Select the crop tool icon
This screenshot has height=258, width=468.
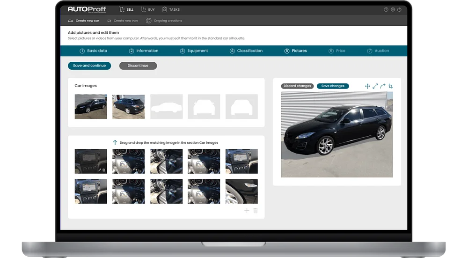pos(390,86)
